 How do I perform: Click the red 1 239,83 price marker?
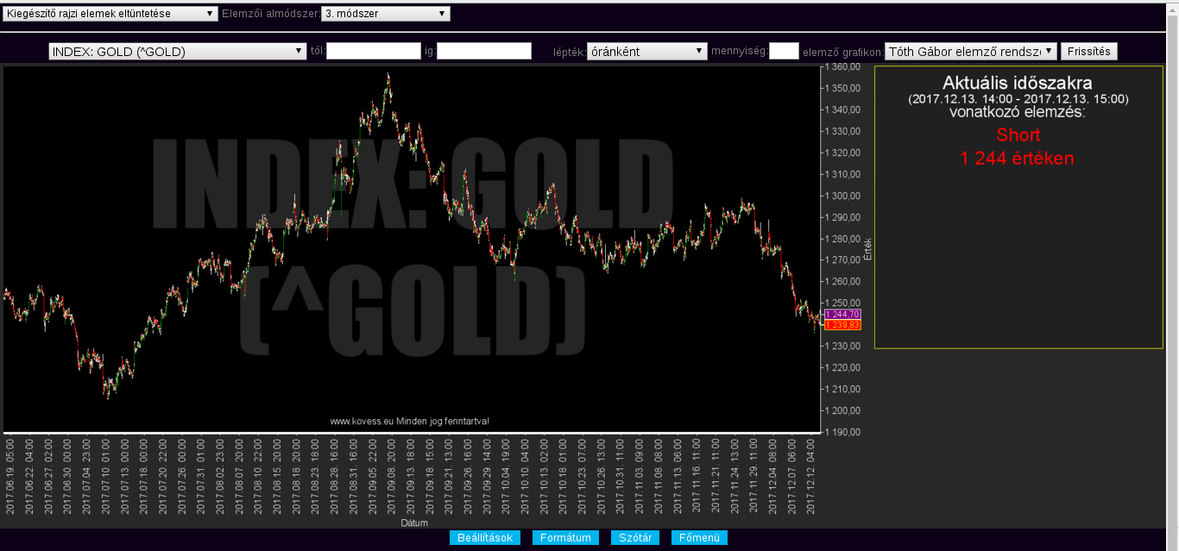(x=842, y=325)
